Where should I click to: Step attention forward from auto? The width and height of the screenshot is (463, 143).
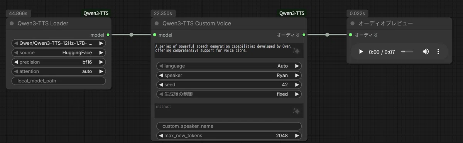click(101, 71)
